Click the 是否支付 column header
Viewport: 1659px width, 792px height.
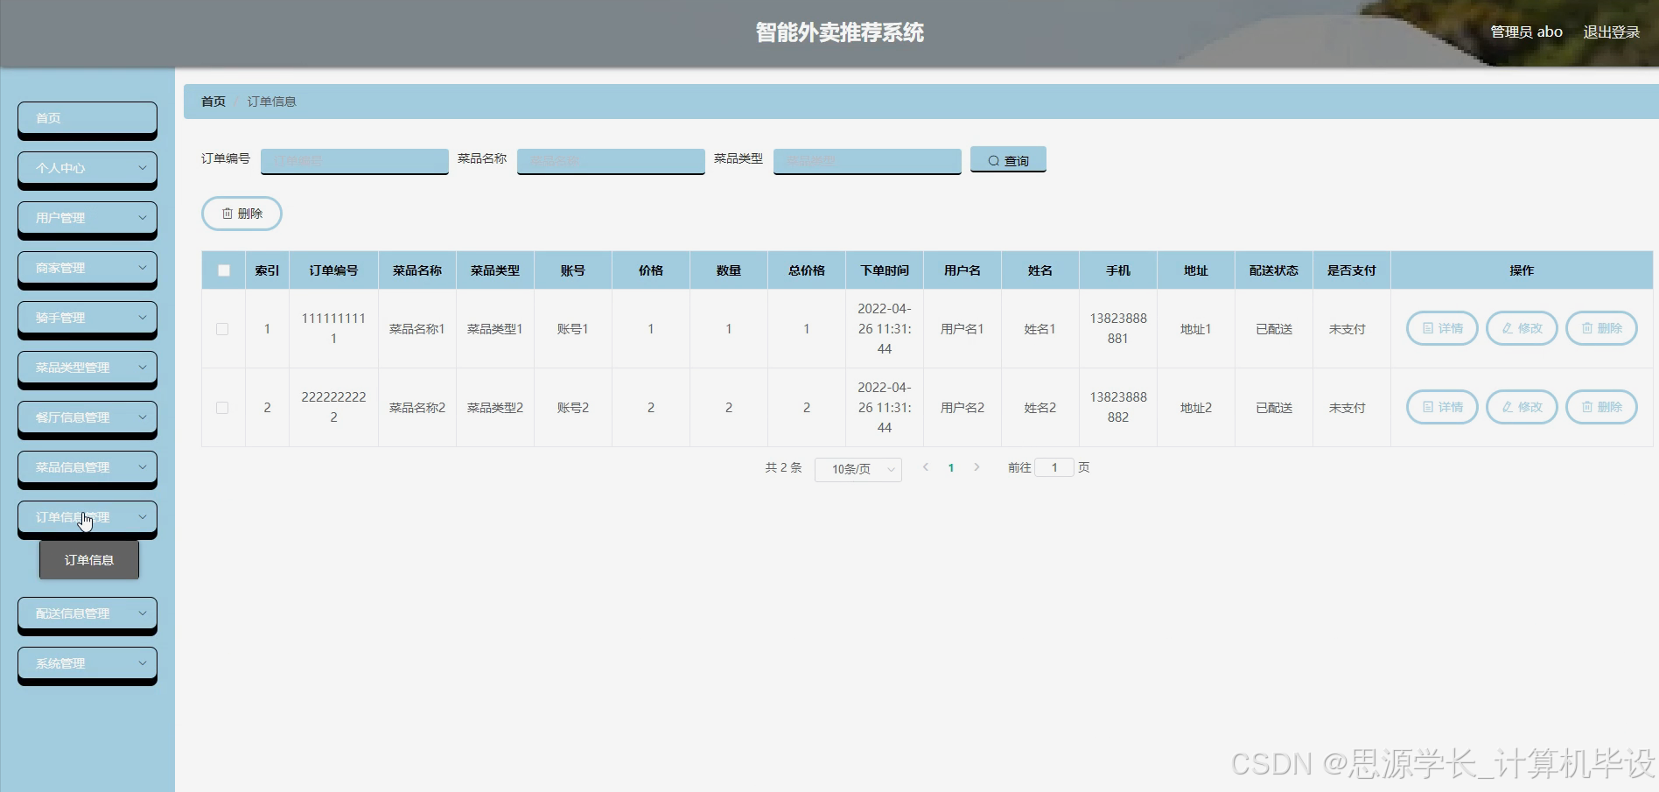[1352, 270]
